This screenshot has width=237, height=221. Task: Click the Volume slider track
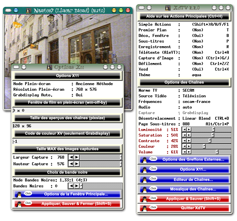pyautogui.click(x=211, y=152)
